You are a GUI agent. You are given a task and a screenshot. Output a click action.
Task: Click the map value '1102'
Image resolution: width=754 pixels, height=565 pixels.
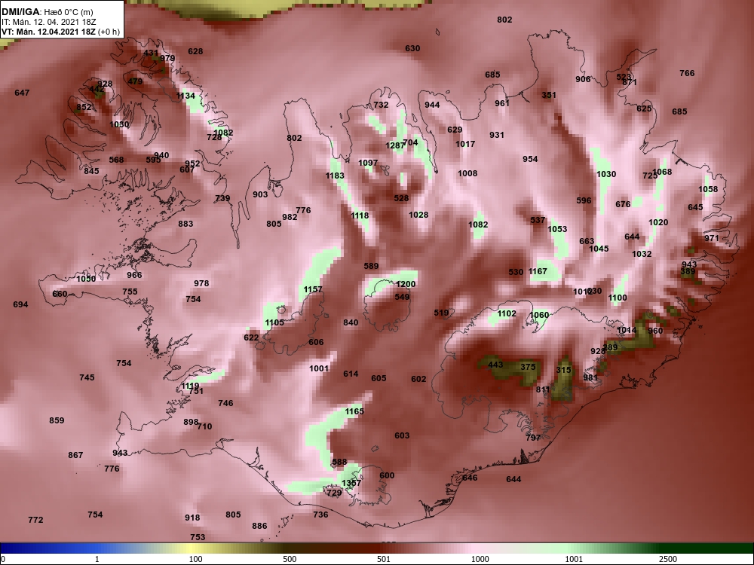pyautogui.click(x=507, y=313)
